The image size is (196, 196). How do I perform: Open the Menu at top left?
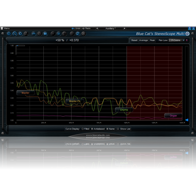5,28
